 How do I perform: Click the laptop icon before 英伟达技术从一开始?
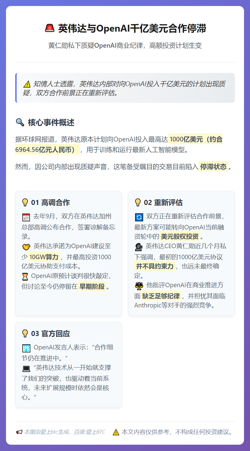[x=26, y=368]
